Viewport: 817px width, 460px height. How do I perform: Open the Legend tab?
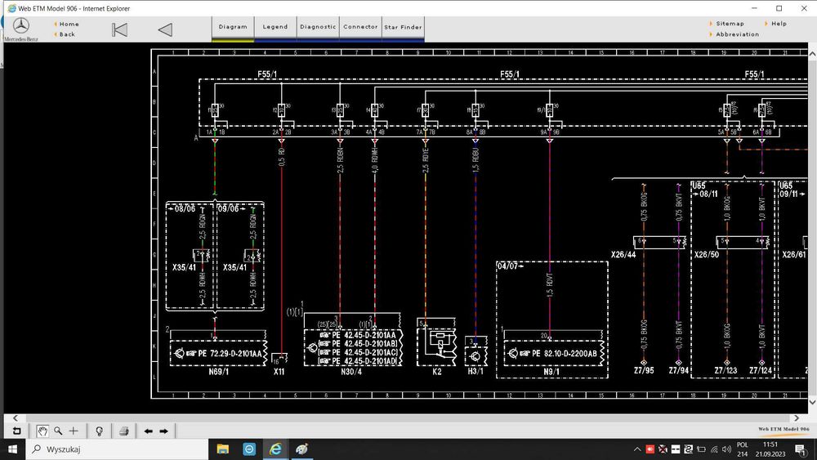point(275,27)
